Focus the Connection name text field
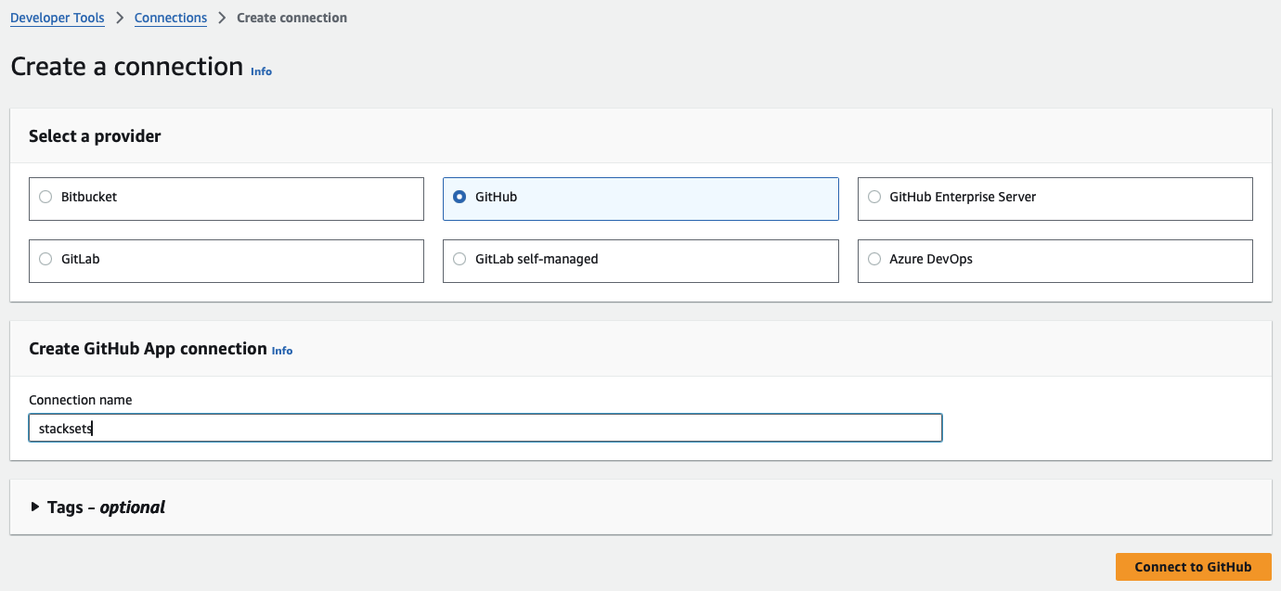 [x=485, y=428]
